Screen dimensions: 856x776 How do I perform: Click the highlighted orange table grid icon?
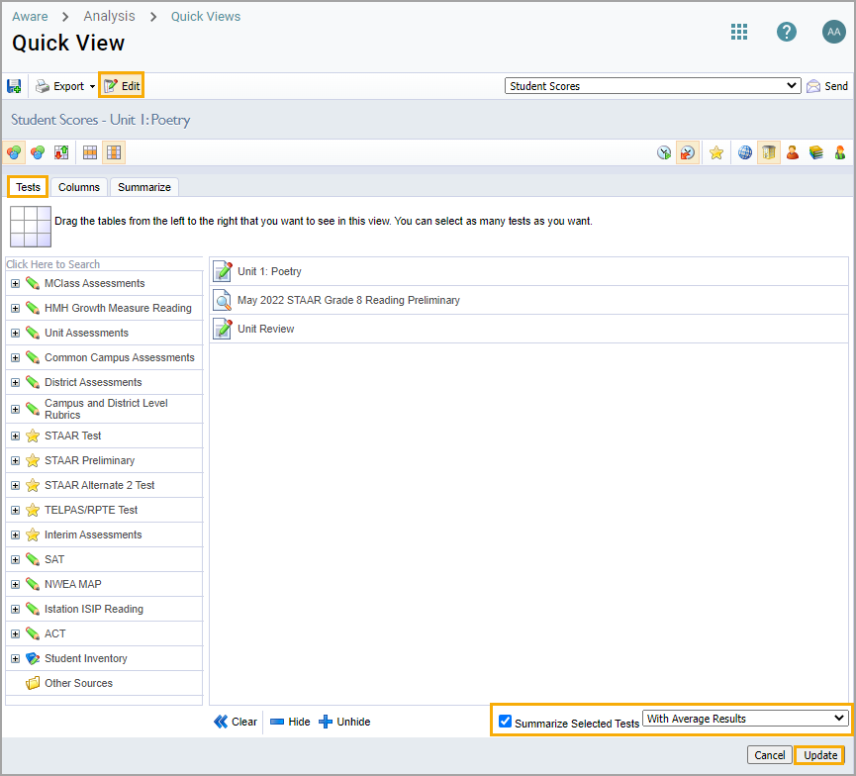[114, 152]
